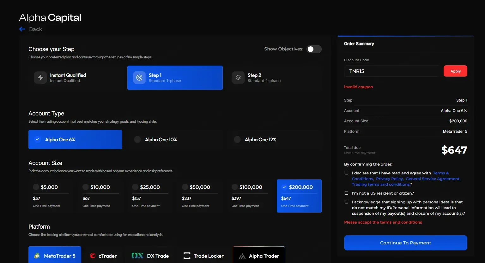The width and height of the screenshot is (485, 263).
Task: Click the Trade Locker logo icon
Action: (187, 256)
